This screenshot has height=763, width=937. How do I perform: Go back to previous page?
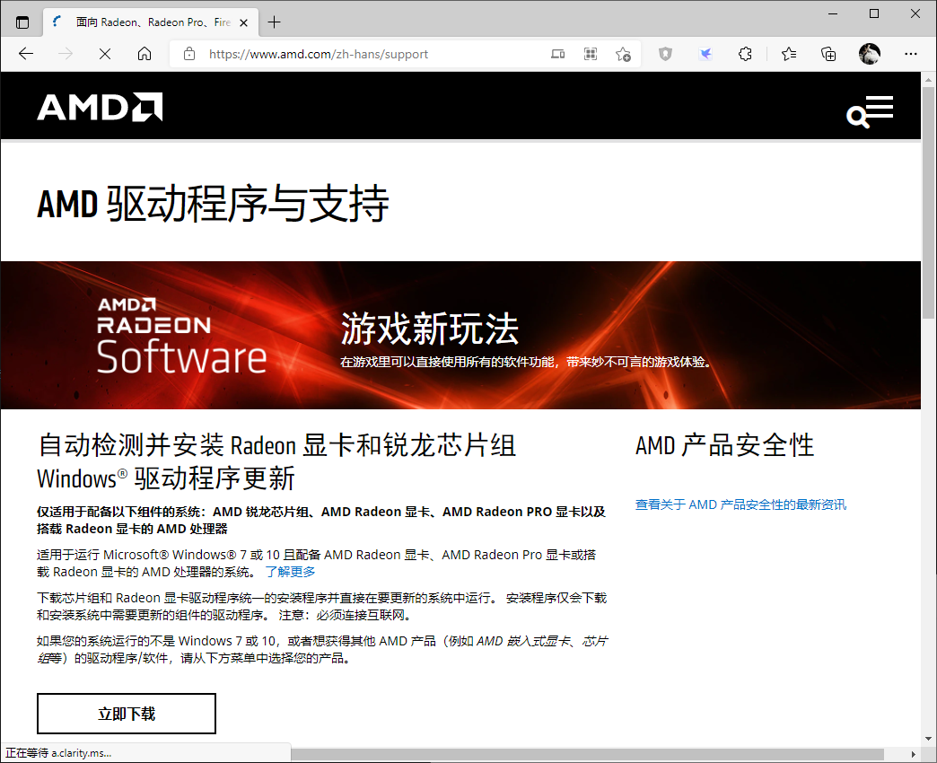tap(26, 55)
